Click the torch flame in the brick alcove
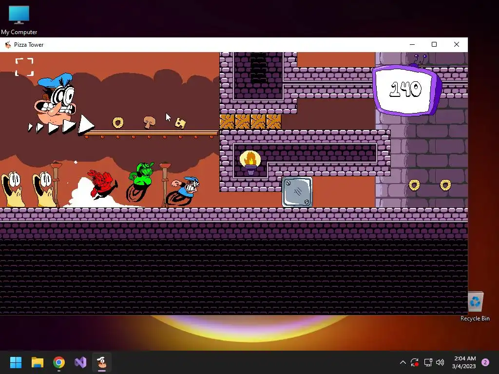Screen dimensions: 499x374 (x=250, y=159)
